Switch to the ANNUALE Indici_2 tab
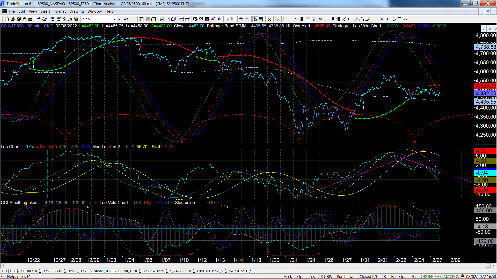Screen dimensions: 497x279 point(210,271)
